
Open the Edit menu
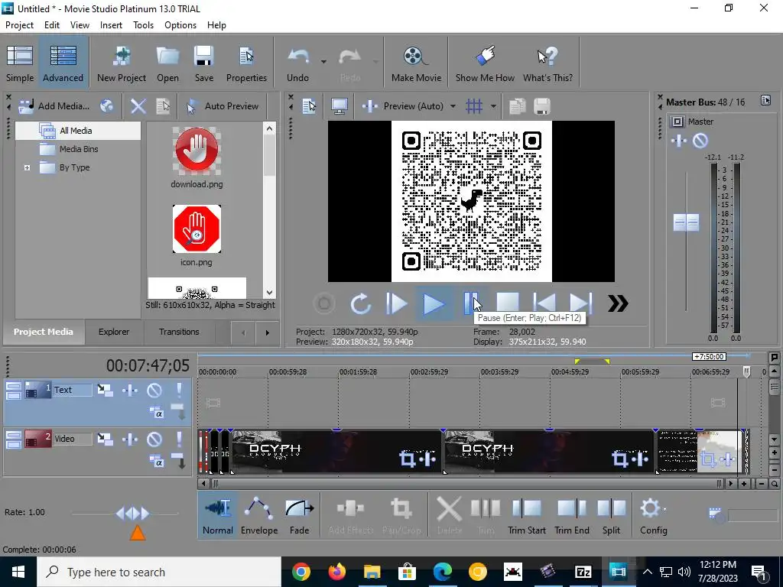pos(52,25)
